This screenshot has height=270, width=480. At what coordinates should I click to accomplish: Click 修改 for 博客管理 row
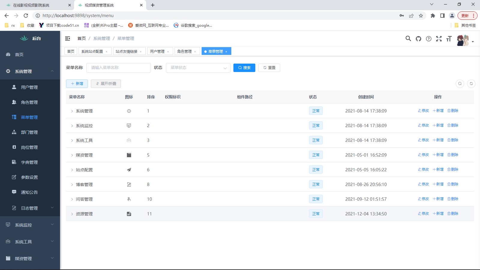(423, 184)
